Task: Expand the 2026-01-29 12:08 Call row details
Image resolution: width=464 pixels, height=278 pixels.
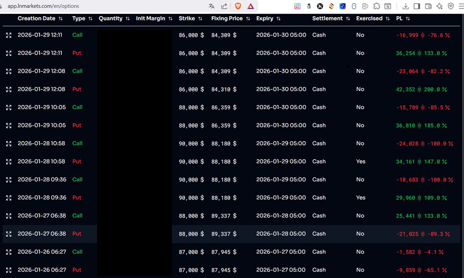Action: click(x=9, y=71)
